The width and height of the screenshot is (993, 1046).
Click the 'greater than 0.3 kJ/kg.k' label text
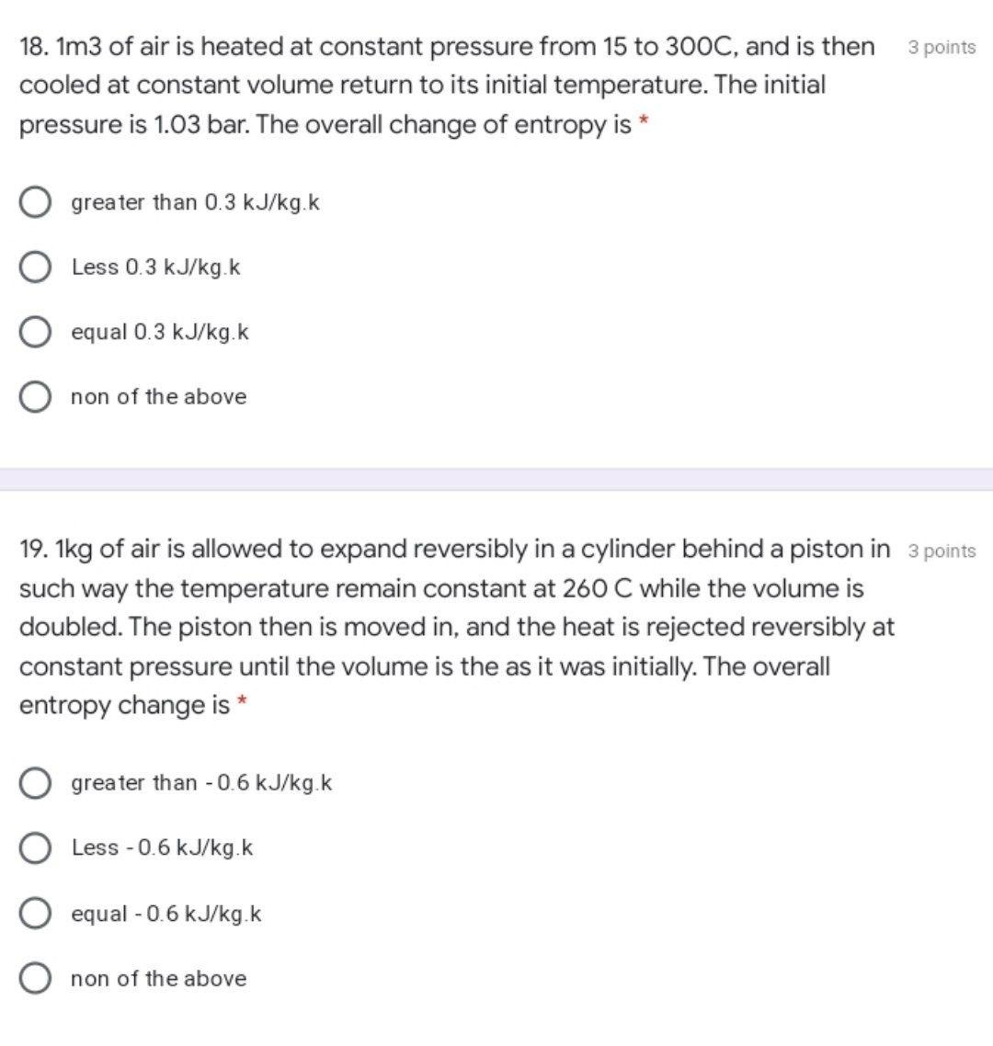196,203
